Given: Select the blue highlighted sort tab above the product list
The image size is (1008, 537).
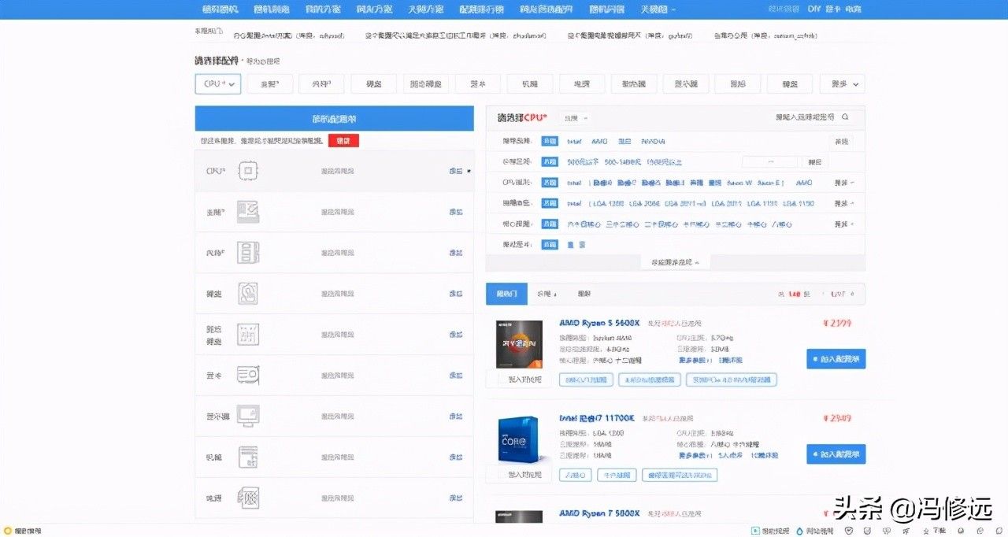Looking at the screenshot, I should (506, 294).
